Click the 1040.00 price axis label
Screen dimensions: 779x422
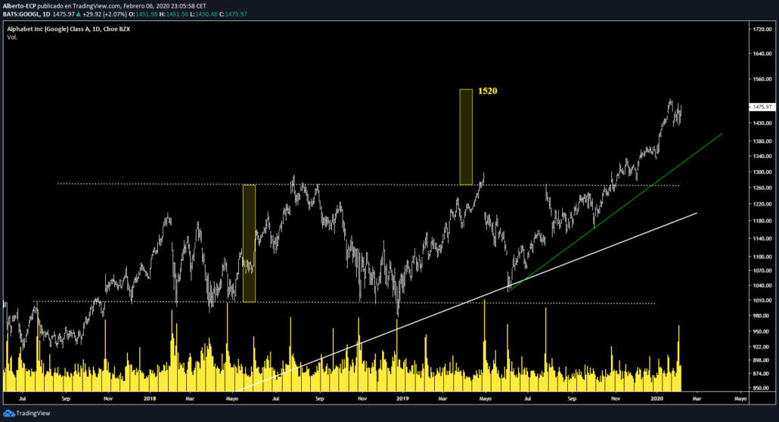point(762,286)
